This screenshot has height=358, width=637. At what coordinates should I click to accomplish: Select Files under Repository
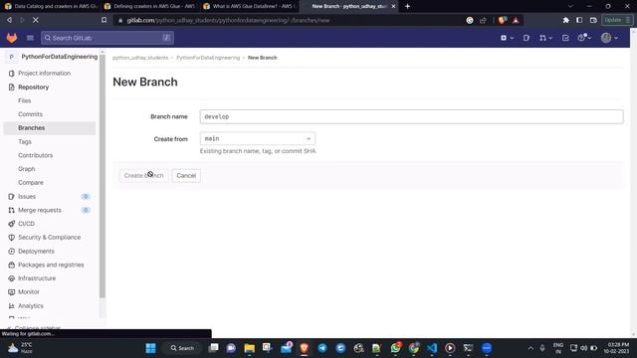(x=24, y=100)
